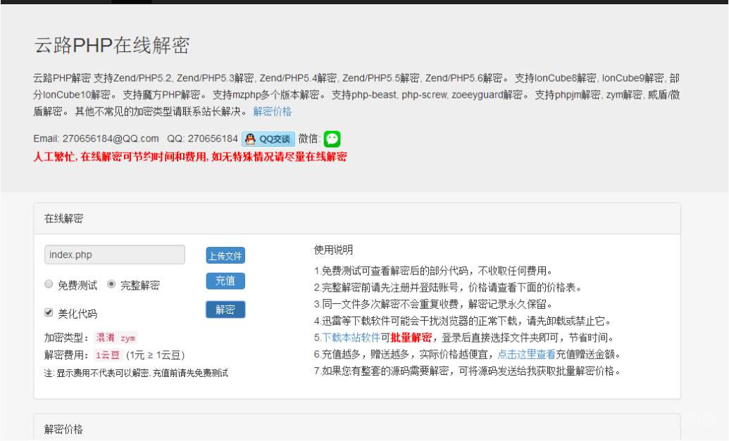This screenshot has width=729, height=441.
Task: Click instruction 2 about 完整解密前请先注册
Action: point(448,288)
